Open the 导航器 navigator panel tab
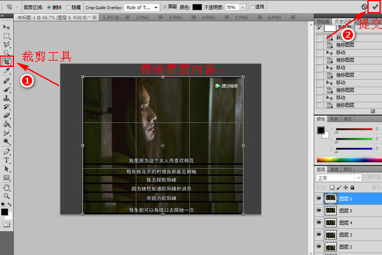Image resolution: width=382 pixels, height=255 pixels. [323, 22]
